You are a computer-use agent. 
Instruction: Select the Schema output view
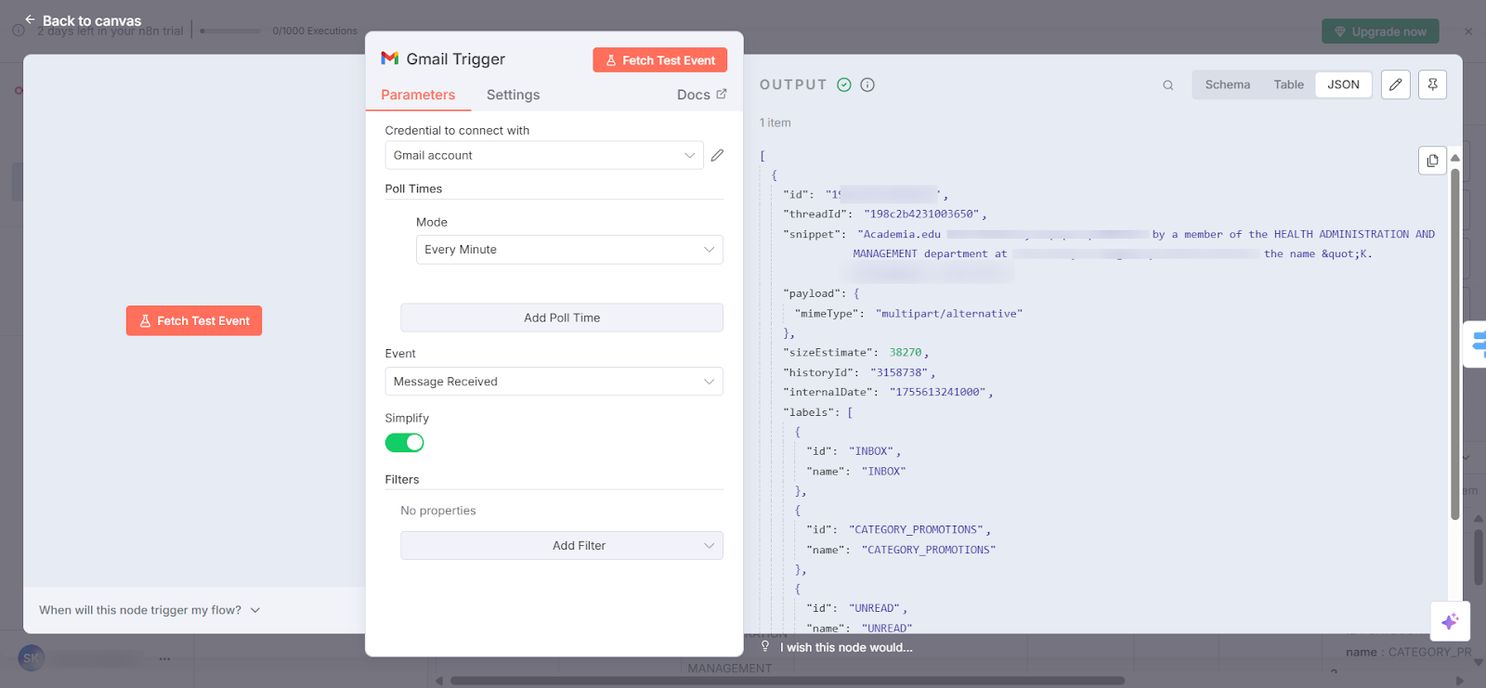(x=1227, y=84)
